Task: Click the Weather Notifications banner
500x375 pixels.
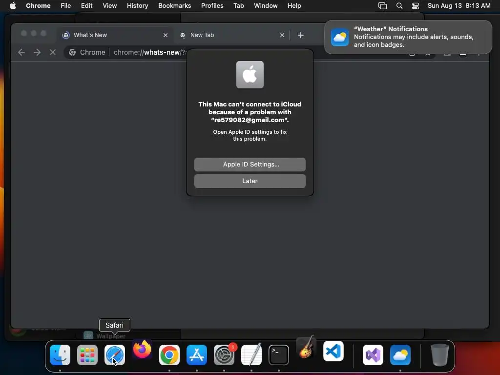Action: pos(408,37)
